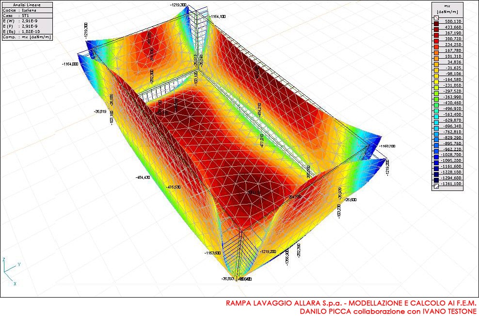Click the -1164,100 label at the top corner
Viewport: 479px width, 316px height.
[x=217, y=16]
